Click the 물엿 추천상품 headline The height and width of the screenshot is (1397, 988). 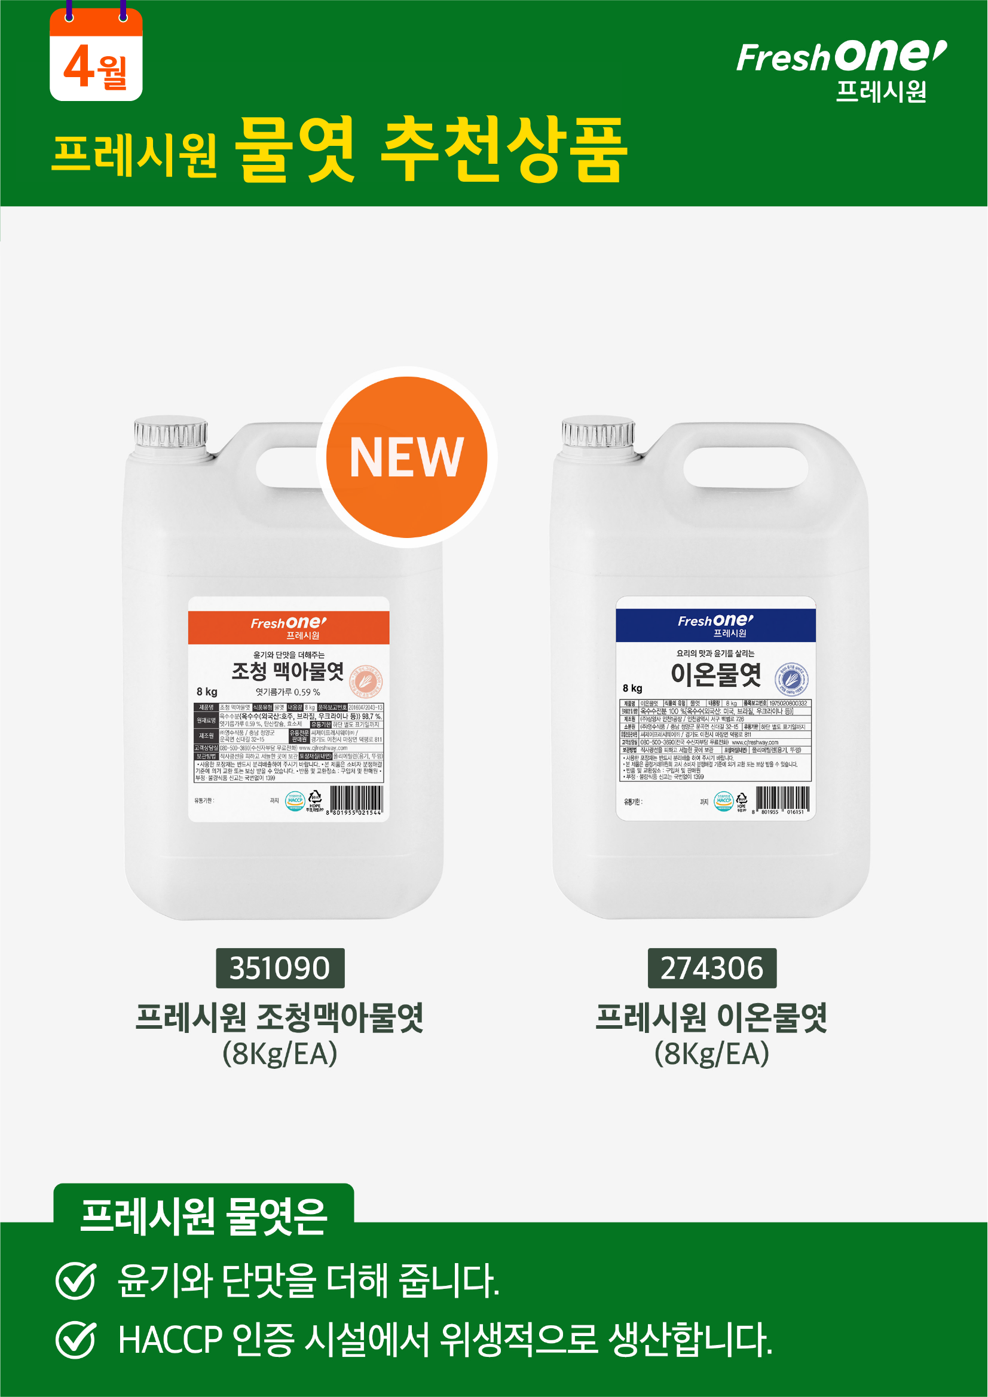pyautogui.click(x=432, y=149)
